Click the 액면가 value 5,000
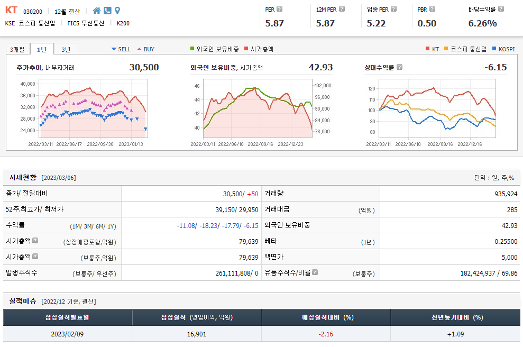The image size is (523, 347). pyautogui.click(x=510, y=258)
